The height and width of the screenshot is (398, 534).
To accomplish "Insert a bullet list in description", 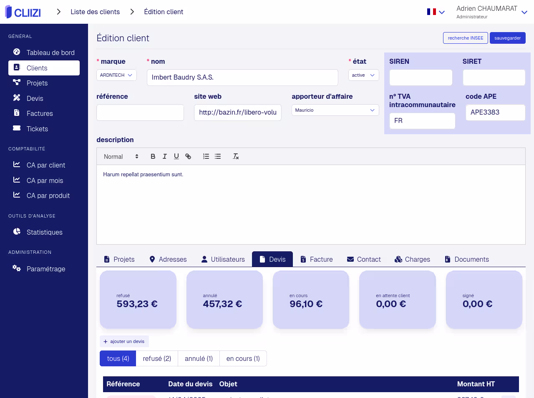I will pyautogui.click(x=218, y=156).
